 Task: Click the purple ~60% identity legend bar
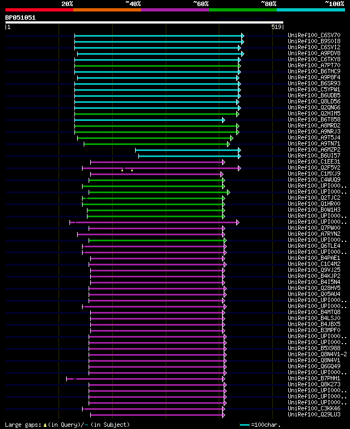coord(175,10)
